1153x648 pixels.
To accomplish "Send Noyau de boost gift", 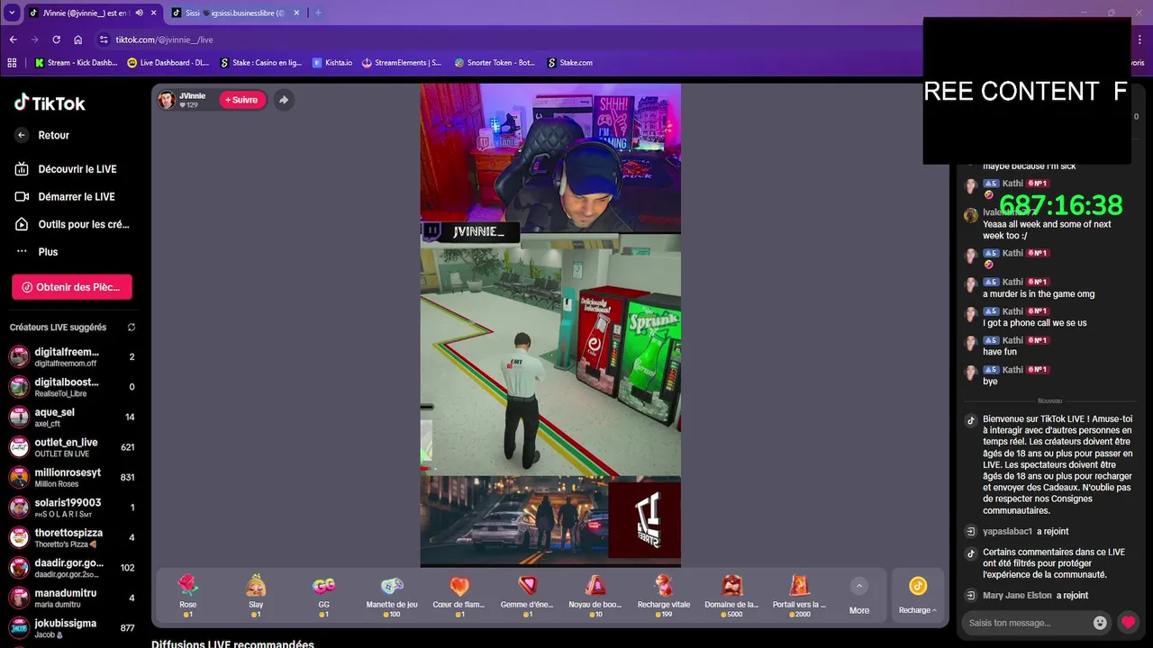I will coord(595,596).
